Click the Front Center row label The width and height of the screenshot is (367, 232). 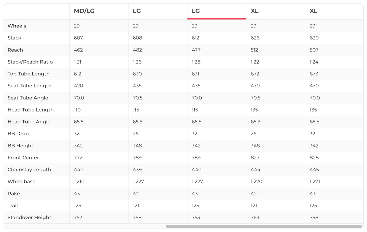(x=23, y=158)
